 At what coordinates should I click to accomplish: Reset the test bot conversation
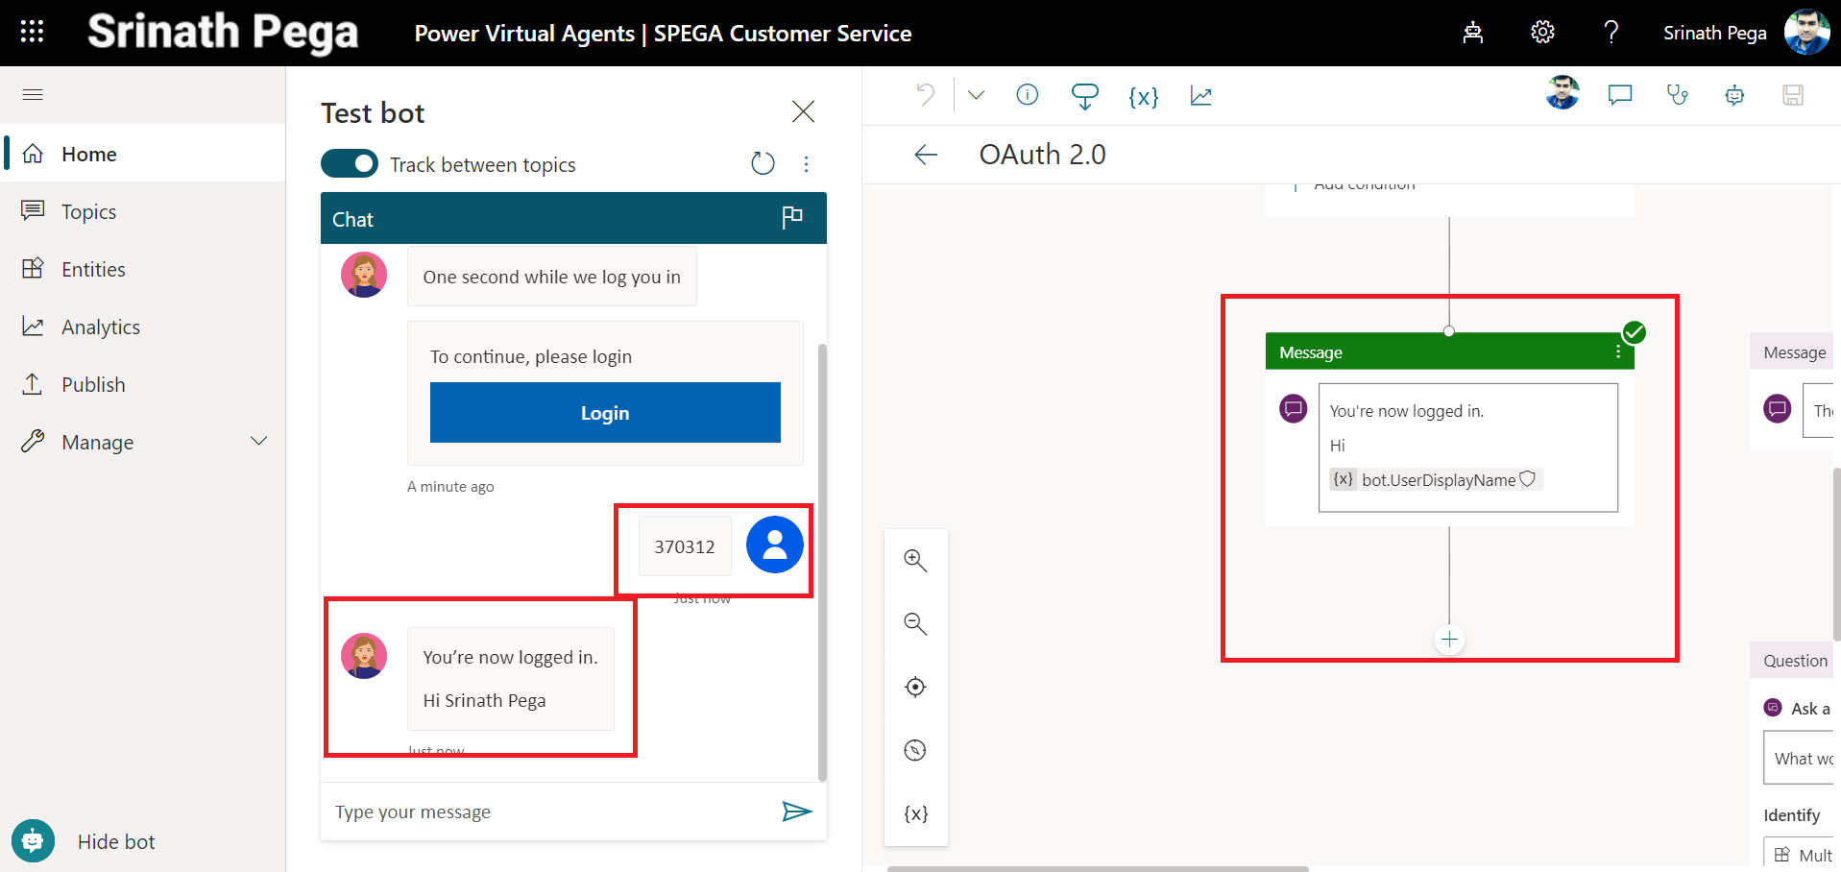(x=763, y=164)
